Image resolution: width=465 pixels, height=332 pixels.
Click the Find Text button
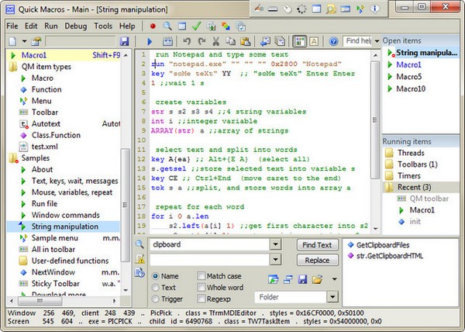click(x=316, y=245)
